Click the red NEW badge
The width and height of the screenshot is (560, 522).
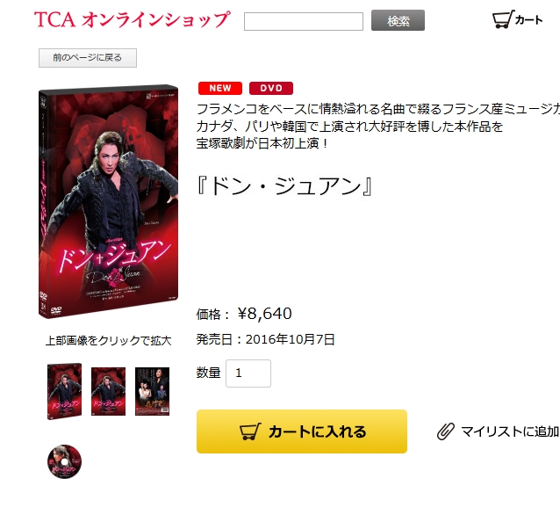[220, 88]
